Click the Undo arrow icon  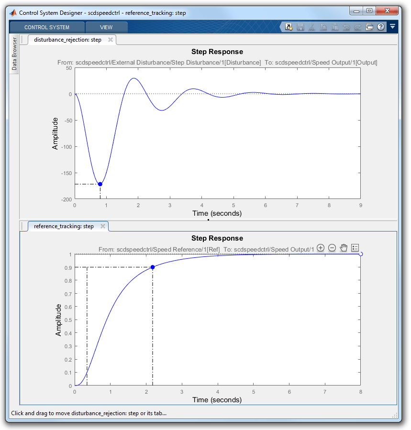pyautogui.click(x=346, y=27)
